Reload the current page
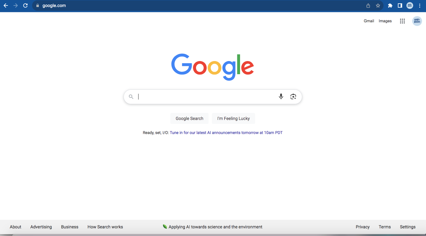 pos(25,5)
